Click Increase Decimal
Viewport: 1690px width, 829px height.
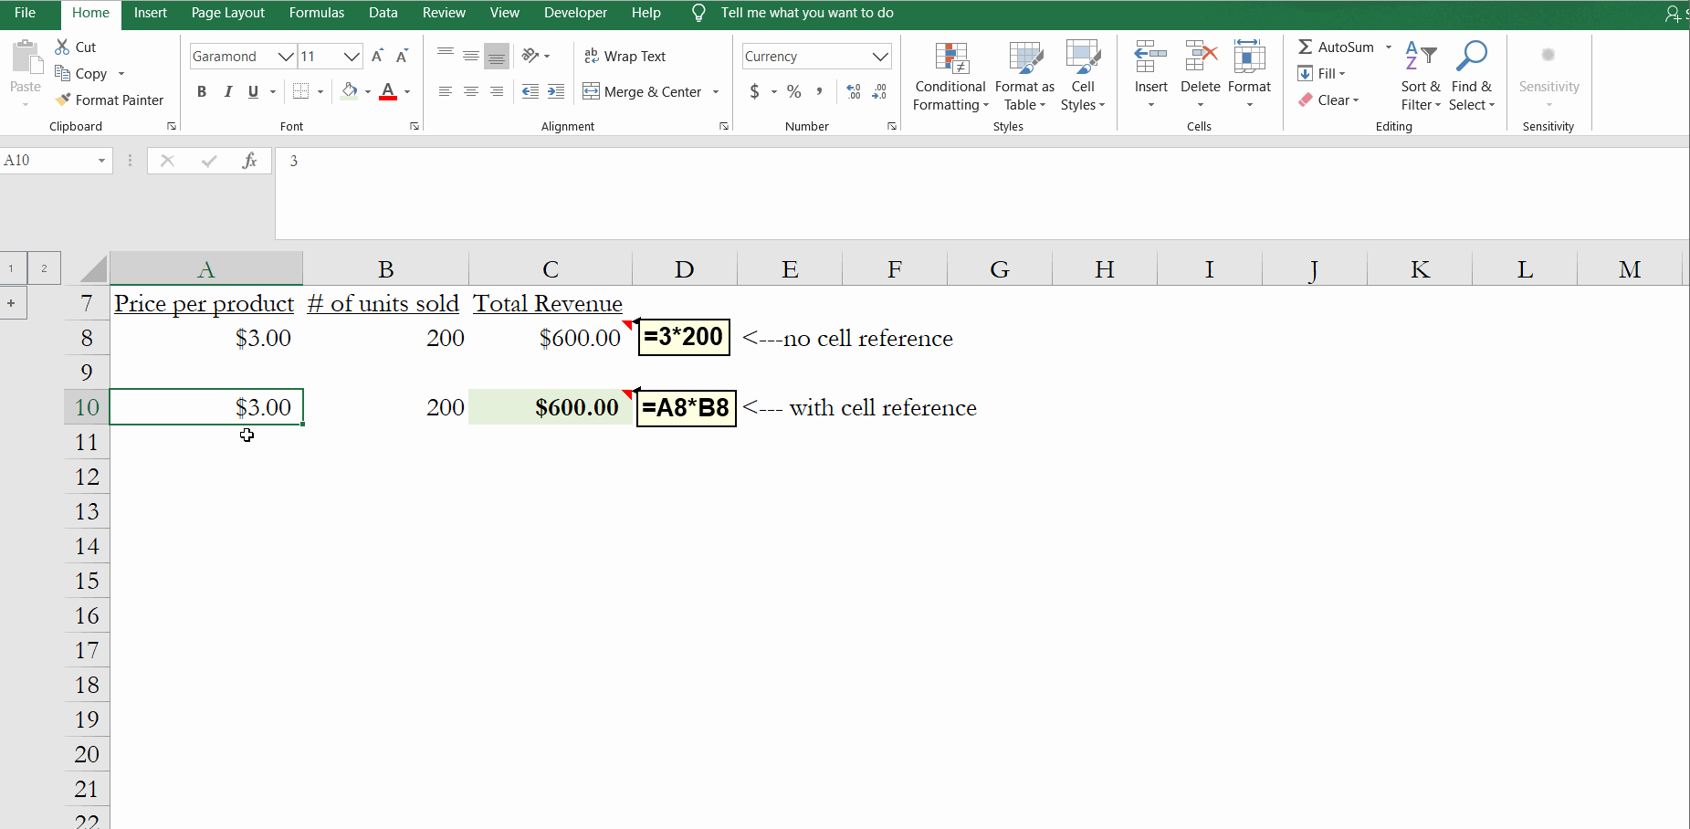(x=853, y=91)
